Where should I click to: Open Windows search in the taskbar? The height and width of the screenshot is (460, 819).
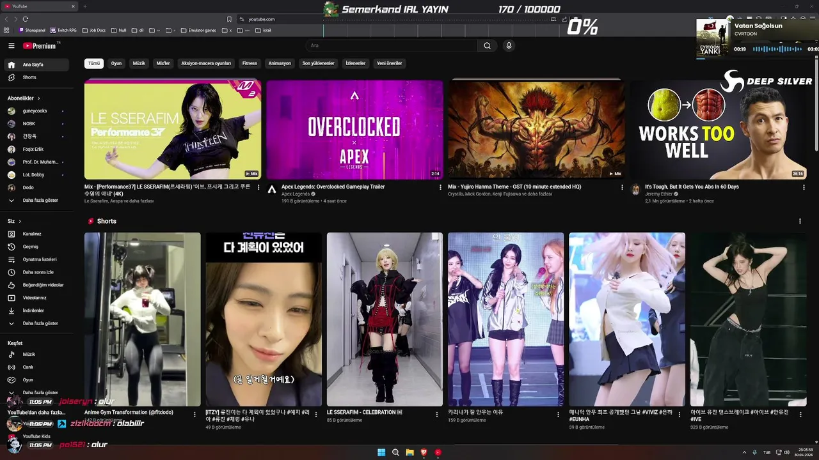(x=395, y=452)
